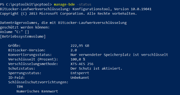Image resolution: width=180 pixels, height=95 pixels.
Task: Click Nur verwendeter Speicherplatz ist verschlüsselt
Action: pos(119,55)
